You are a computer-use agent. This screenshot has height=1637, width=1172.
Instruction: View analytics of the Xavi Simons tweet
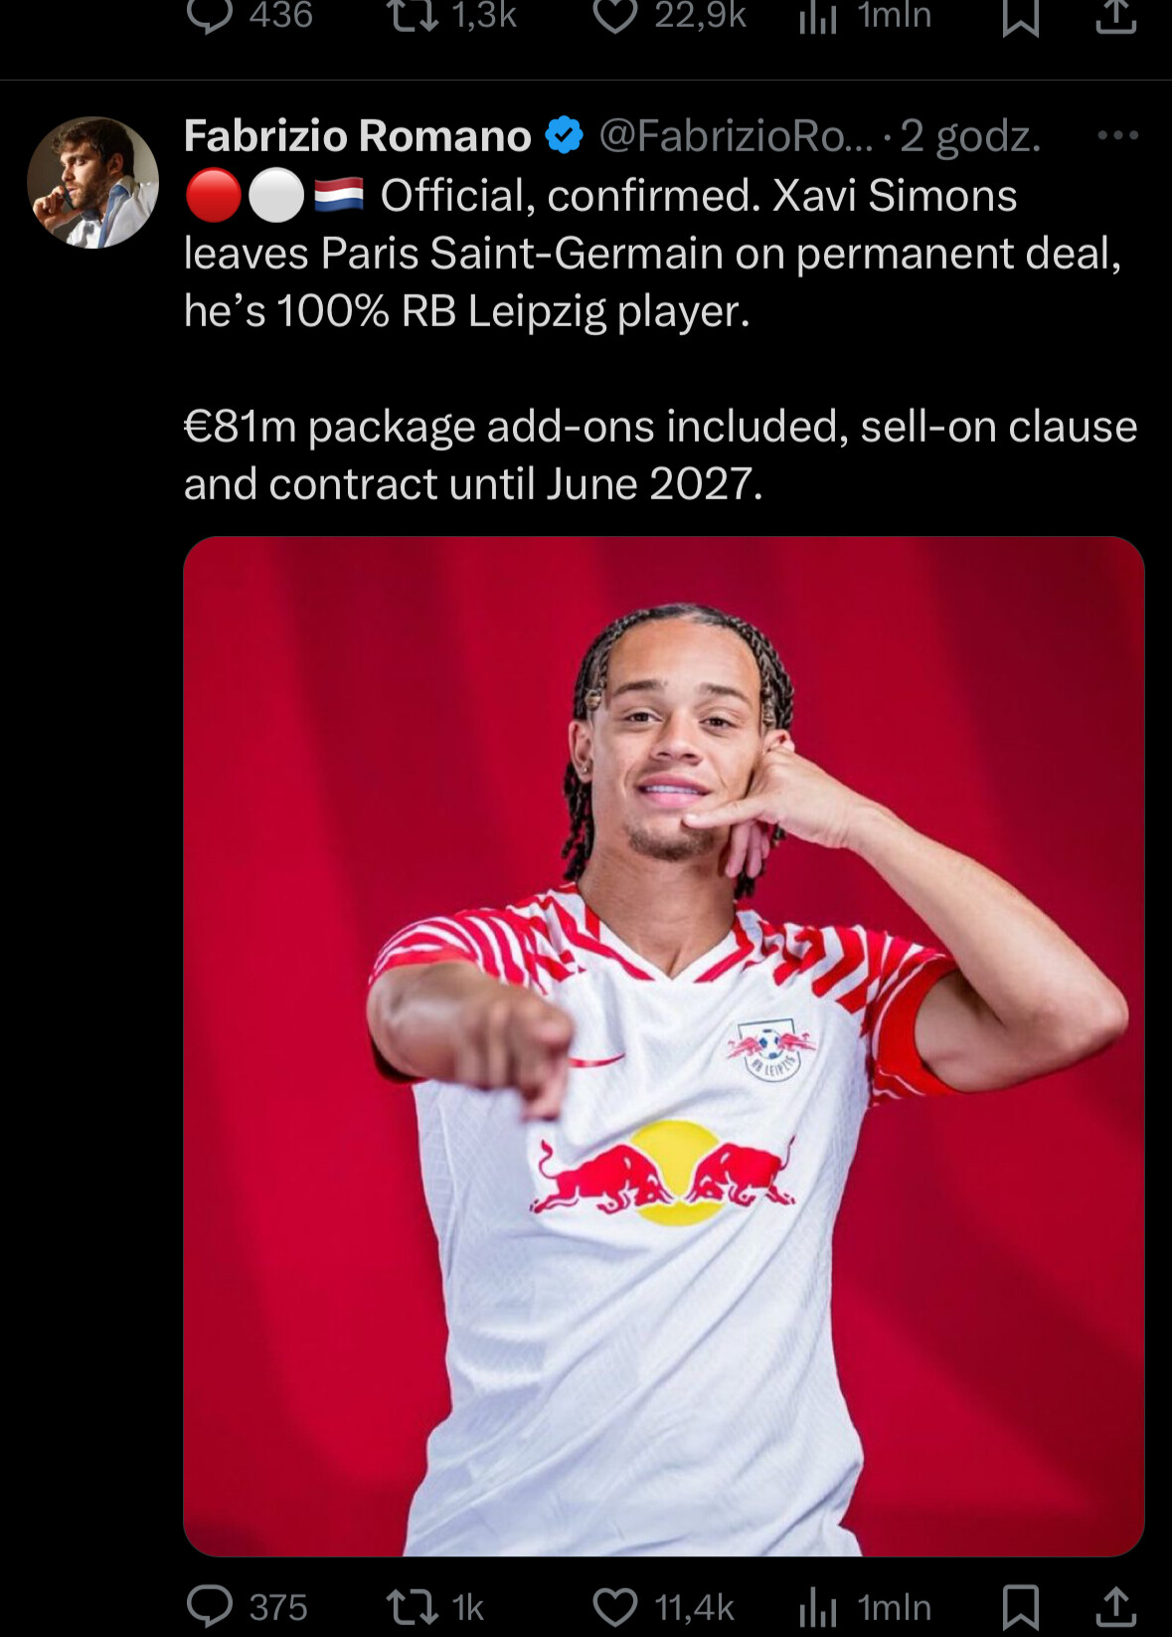[865, 1606]
